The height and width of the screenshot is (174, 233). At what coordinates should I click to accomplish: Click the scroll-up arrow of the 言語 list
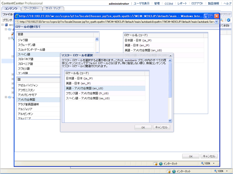tap(97, 40)
